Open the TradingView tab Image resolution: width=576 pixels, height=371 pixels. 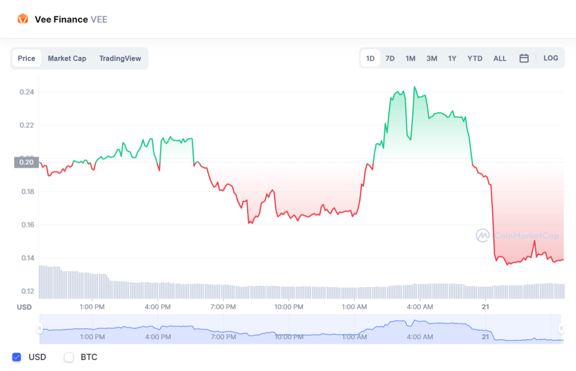[120, 58]
